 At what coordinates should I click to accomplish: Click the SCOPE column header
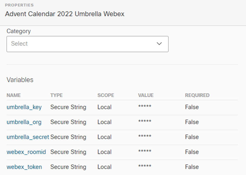tap(106, 95)
